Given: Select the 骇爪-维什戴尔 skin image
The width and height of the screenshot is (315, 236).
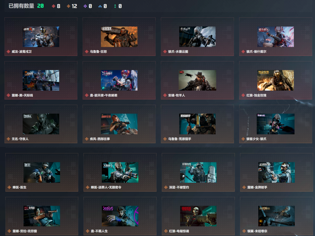Looking at the screenshot, I should pyautogui.click(x=276, y=37).
